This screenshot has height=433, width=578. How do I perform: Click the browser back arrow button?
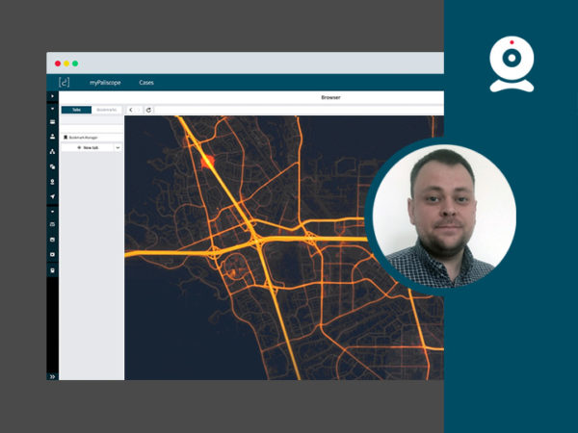[x=131, y=110]
